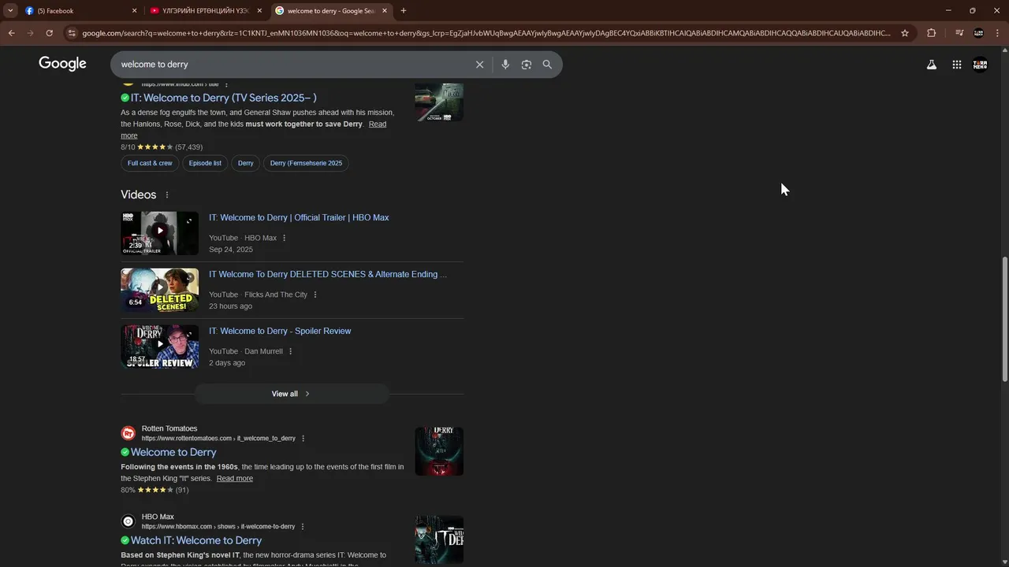
Task: Open the Rotten Tomatoes Welcome to Derry result
Action: (x=173, y=452)
